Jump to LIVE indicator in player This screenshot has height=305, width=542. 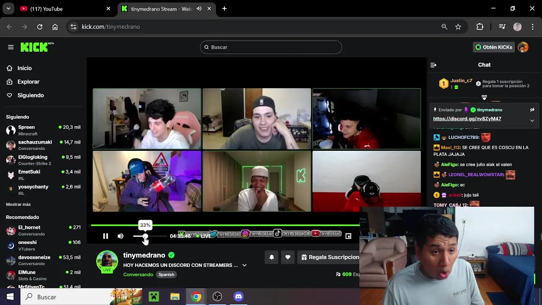click(203, 236)
